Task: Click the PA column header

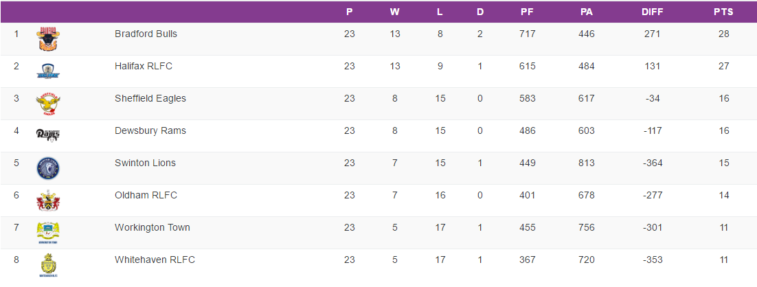Action: coord(586,12)
